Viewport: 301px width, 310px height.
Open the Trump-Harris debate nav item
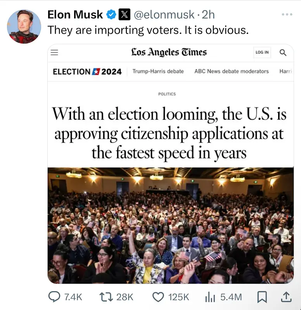coord(158,71)
